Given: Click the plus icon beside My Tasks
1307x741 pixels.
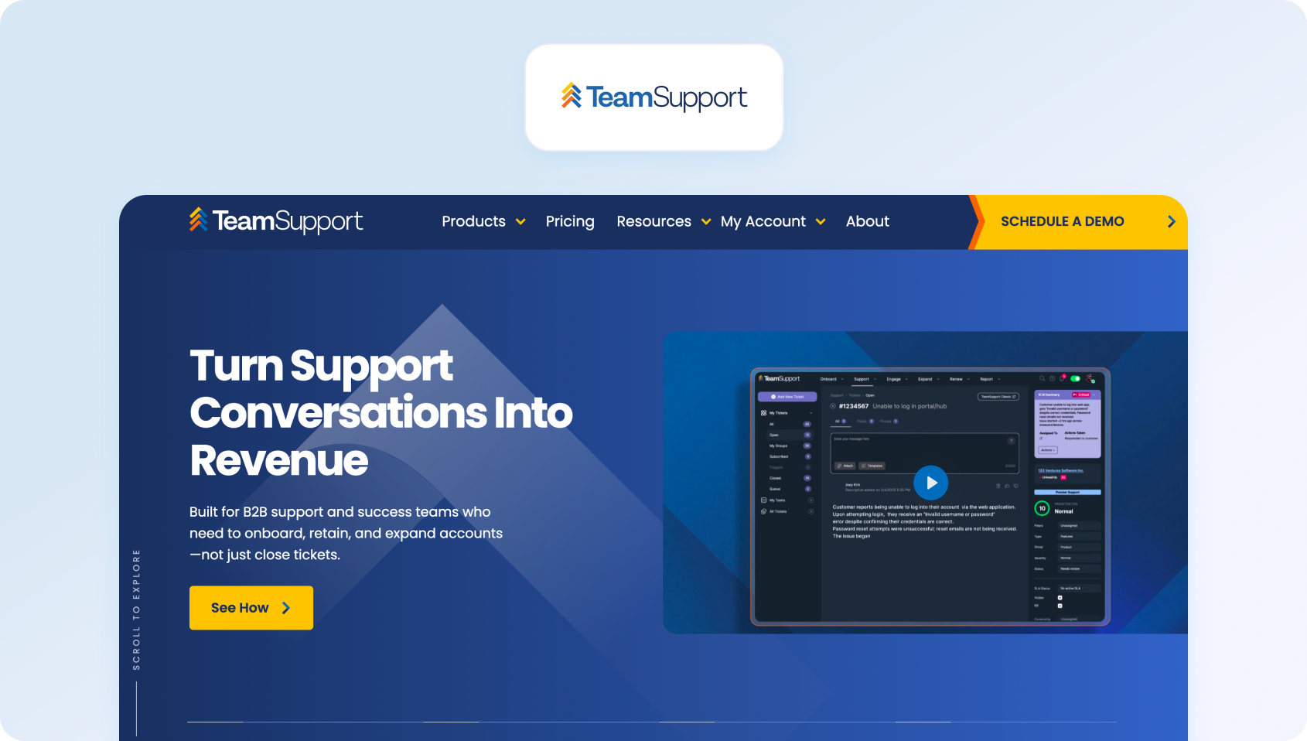Looking at the screenshot, I should coord(810,500).
